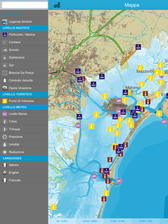The image size is (168, 224).
Task: Select the Opere Idrauliche icon
Action: [5, 88]
